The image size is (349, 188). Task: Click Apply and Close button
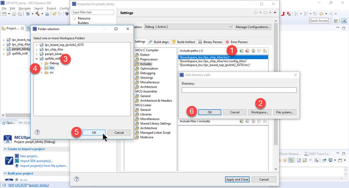[x=237, y=179]
